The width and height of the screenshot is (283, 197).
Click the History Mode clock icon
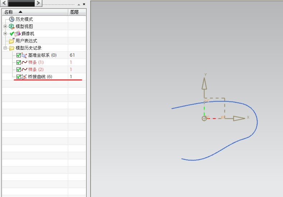coord(12,19)
